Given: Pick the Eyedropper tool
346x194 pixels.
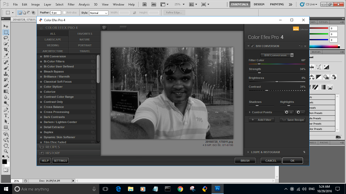Looking at the screenshot, I should [x=6, y=55].
